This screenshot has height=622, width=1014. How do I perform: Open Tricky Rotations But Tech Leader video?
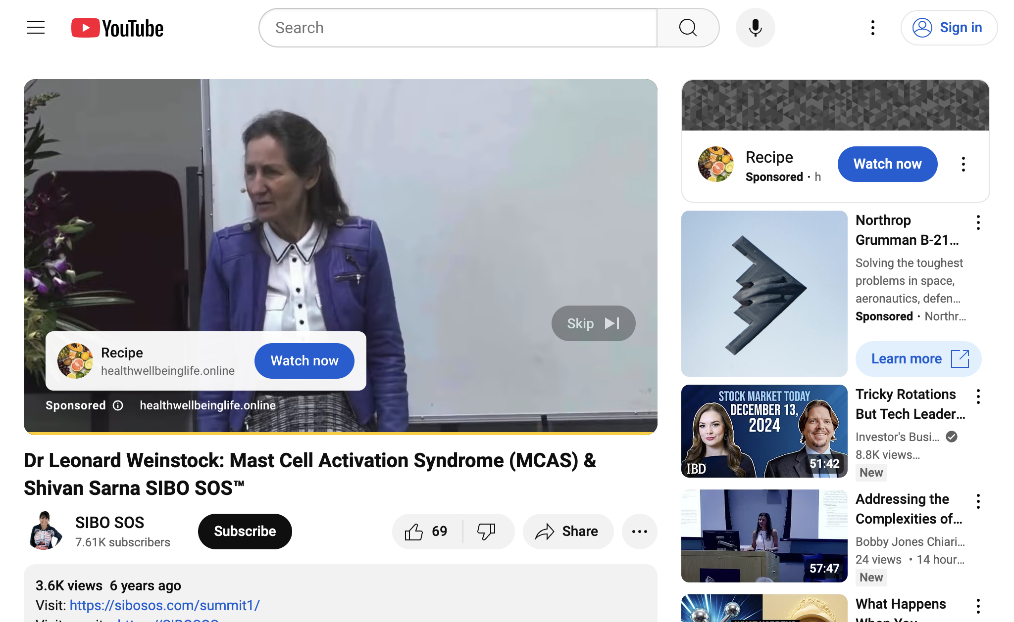tap(910, 404)
